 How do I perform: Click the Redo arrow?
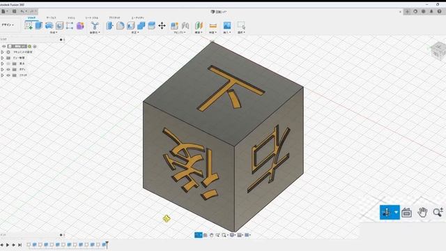tap(31, 11)
